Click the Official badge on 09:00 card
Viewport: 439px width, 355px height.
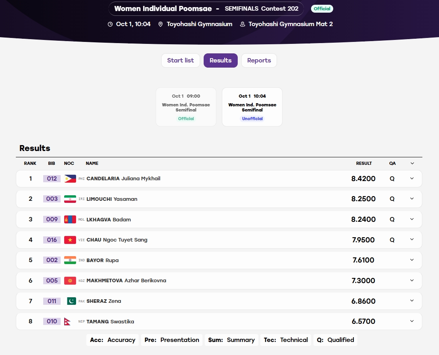(186, 119)
